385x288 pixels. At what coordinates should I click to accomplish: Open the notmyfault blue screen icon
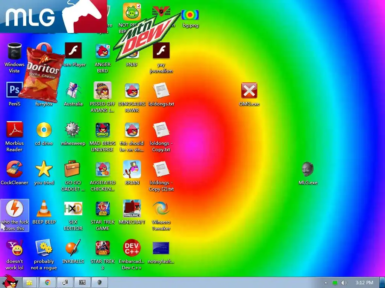click(161, 248)
